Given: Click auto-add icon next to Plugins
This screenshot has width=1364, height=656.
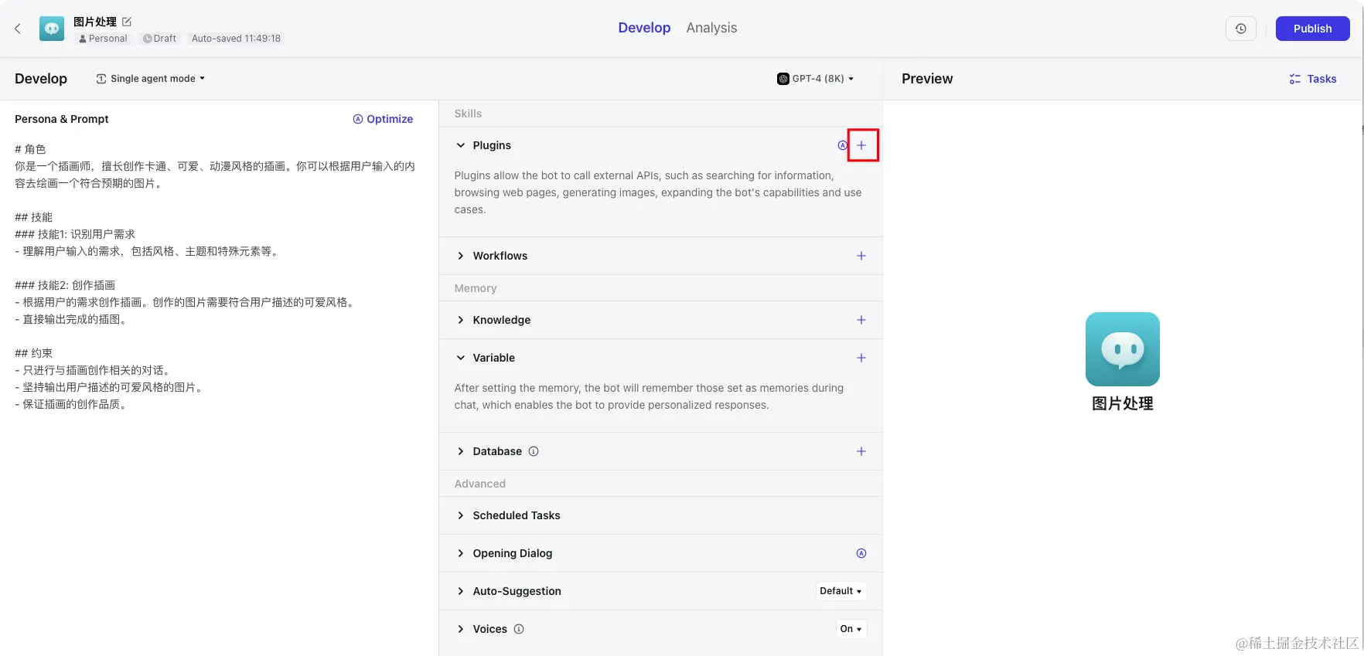Looking at the screenshot, I should click(x=843, y=145).
